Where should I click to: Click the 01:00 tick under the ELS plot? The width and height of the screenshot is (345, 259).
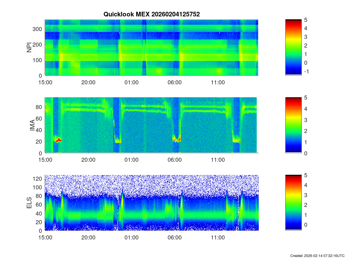(131, 238)
